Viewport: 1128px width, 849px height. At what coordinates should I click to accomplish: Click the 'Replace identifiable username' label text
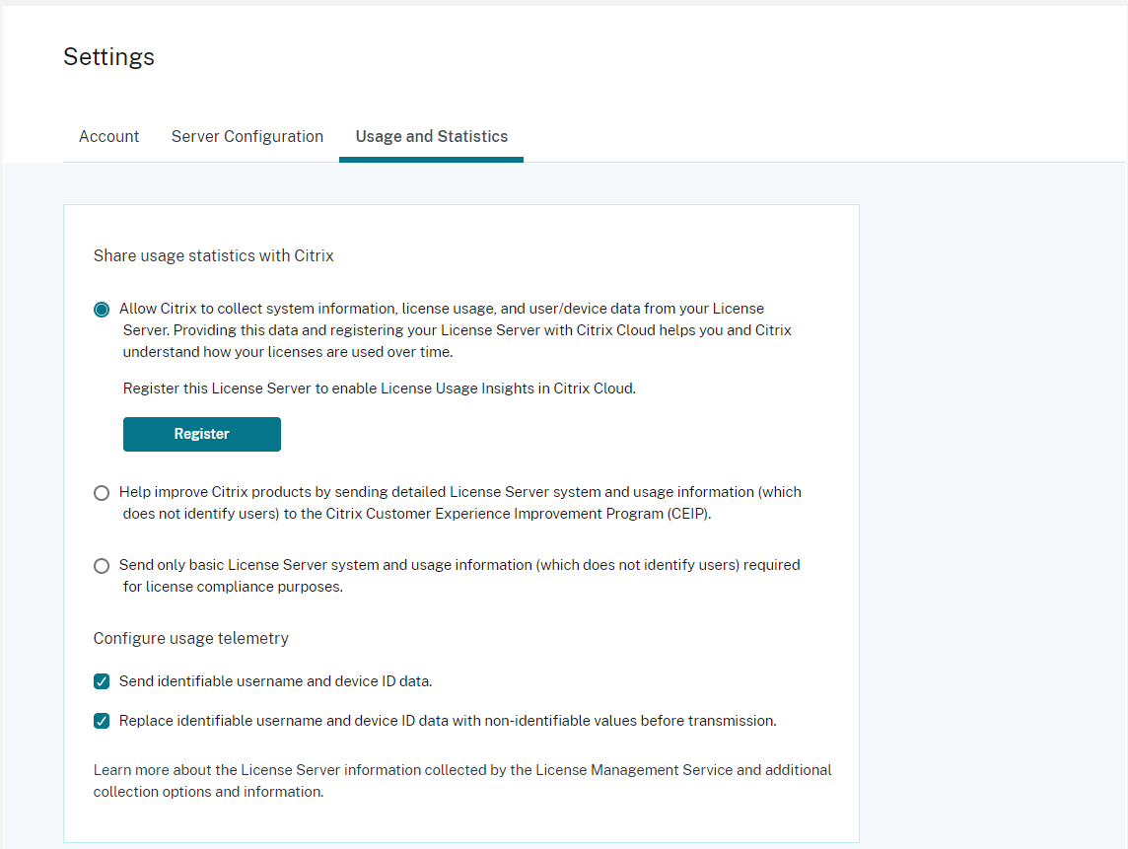point(448,721)
